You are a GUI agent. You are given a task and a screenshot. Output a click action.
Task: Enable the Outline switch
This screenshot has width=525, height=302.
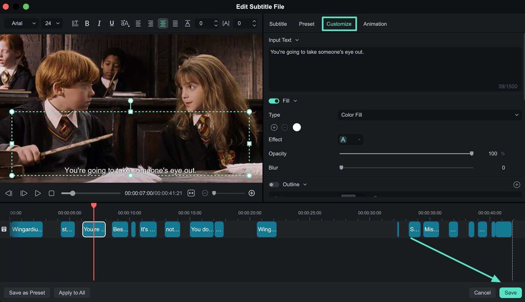point(274,185)
